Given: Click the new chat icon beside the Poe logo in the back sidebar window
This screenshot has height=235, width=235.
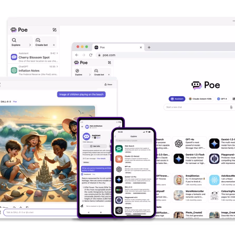Looking at the screenshot, I should [x=54, y=30].
